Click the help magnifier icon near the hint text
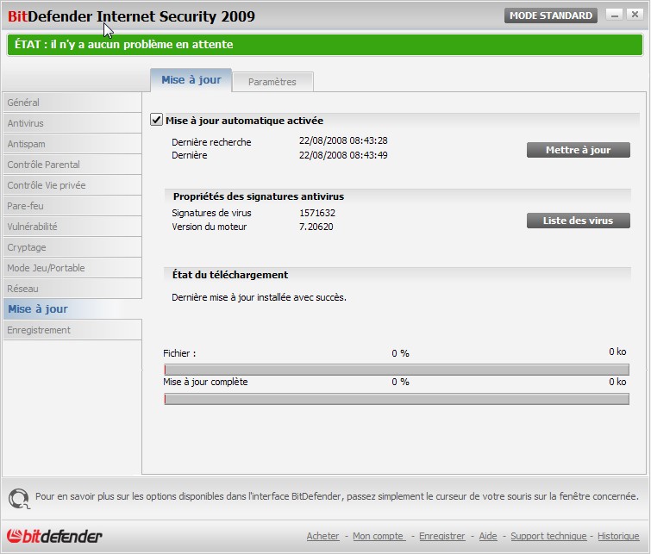651x554 pixels. pyautogui.click(x=19, y=498)
